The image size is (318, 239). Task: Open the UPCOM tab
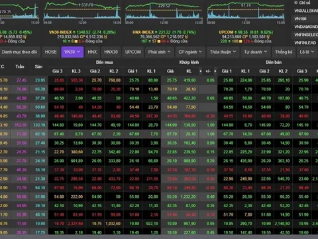point(133,52)
